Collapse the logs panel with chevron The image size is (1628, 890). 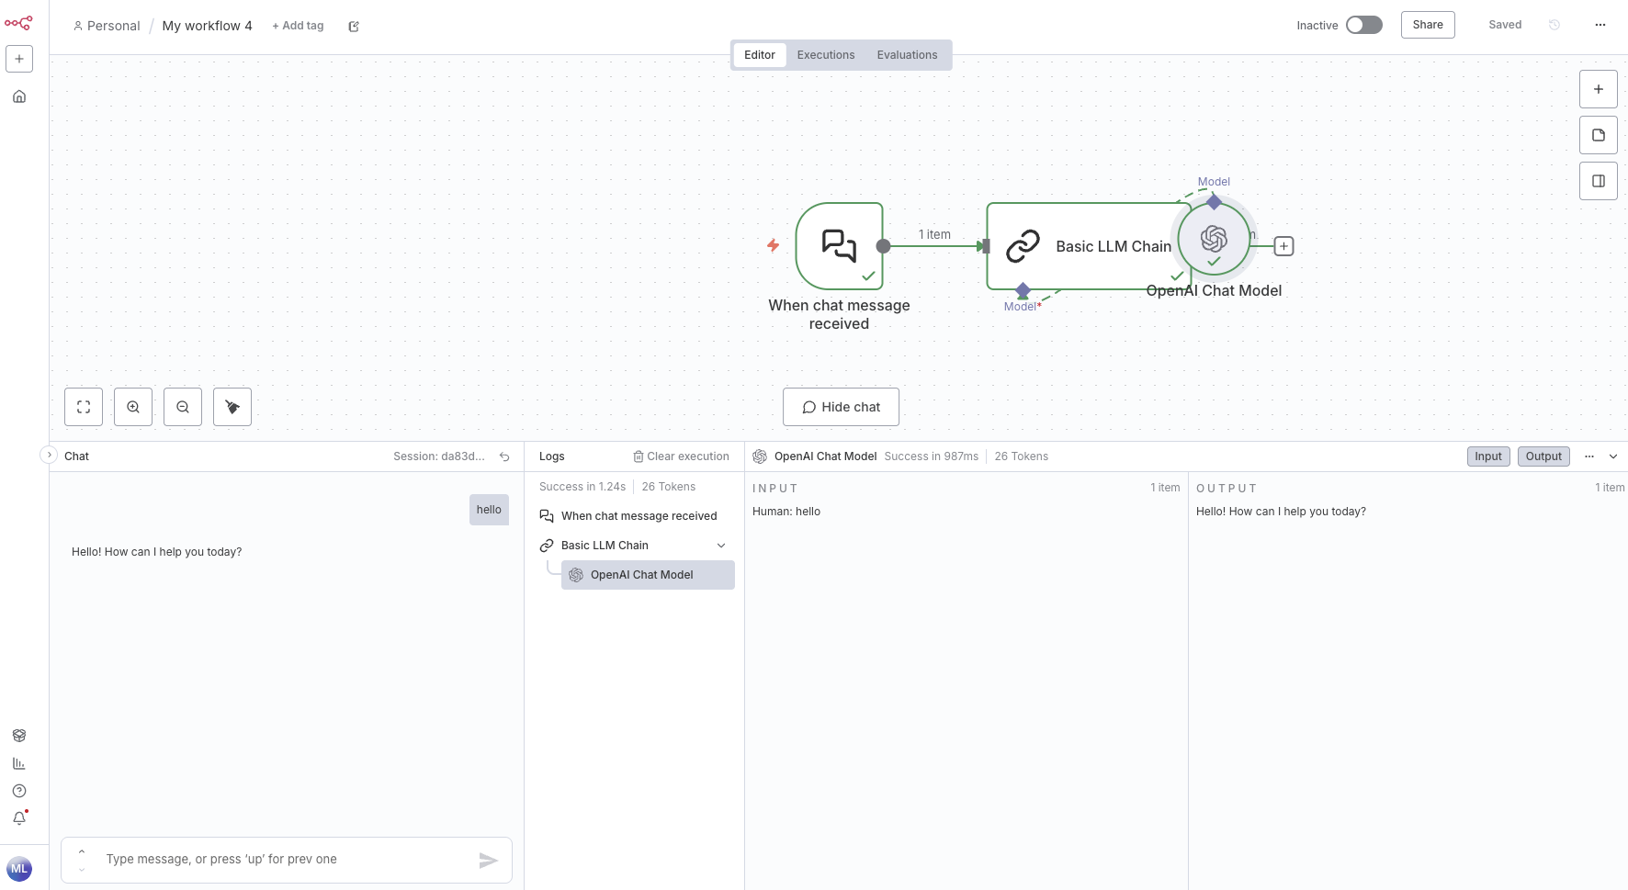(1613, 456)
